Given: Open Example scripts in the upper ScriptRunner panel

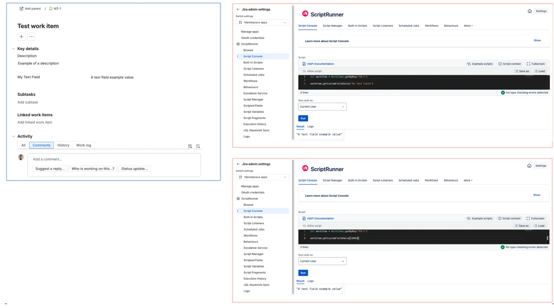Looking at the screenshot, I should click(480, 64).
